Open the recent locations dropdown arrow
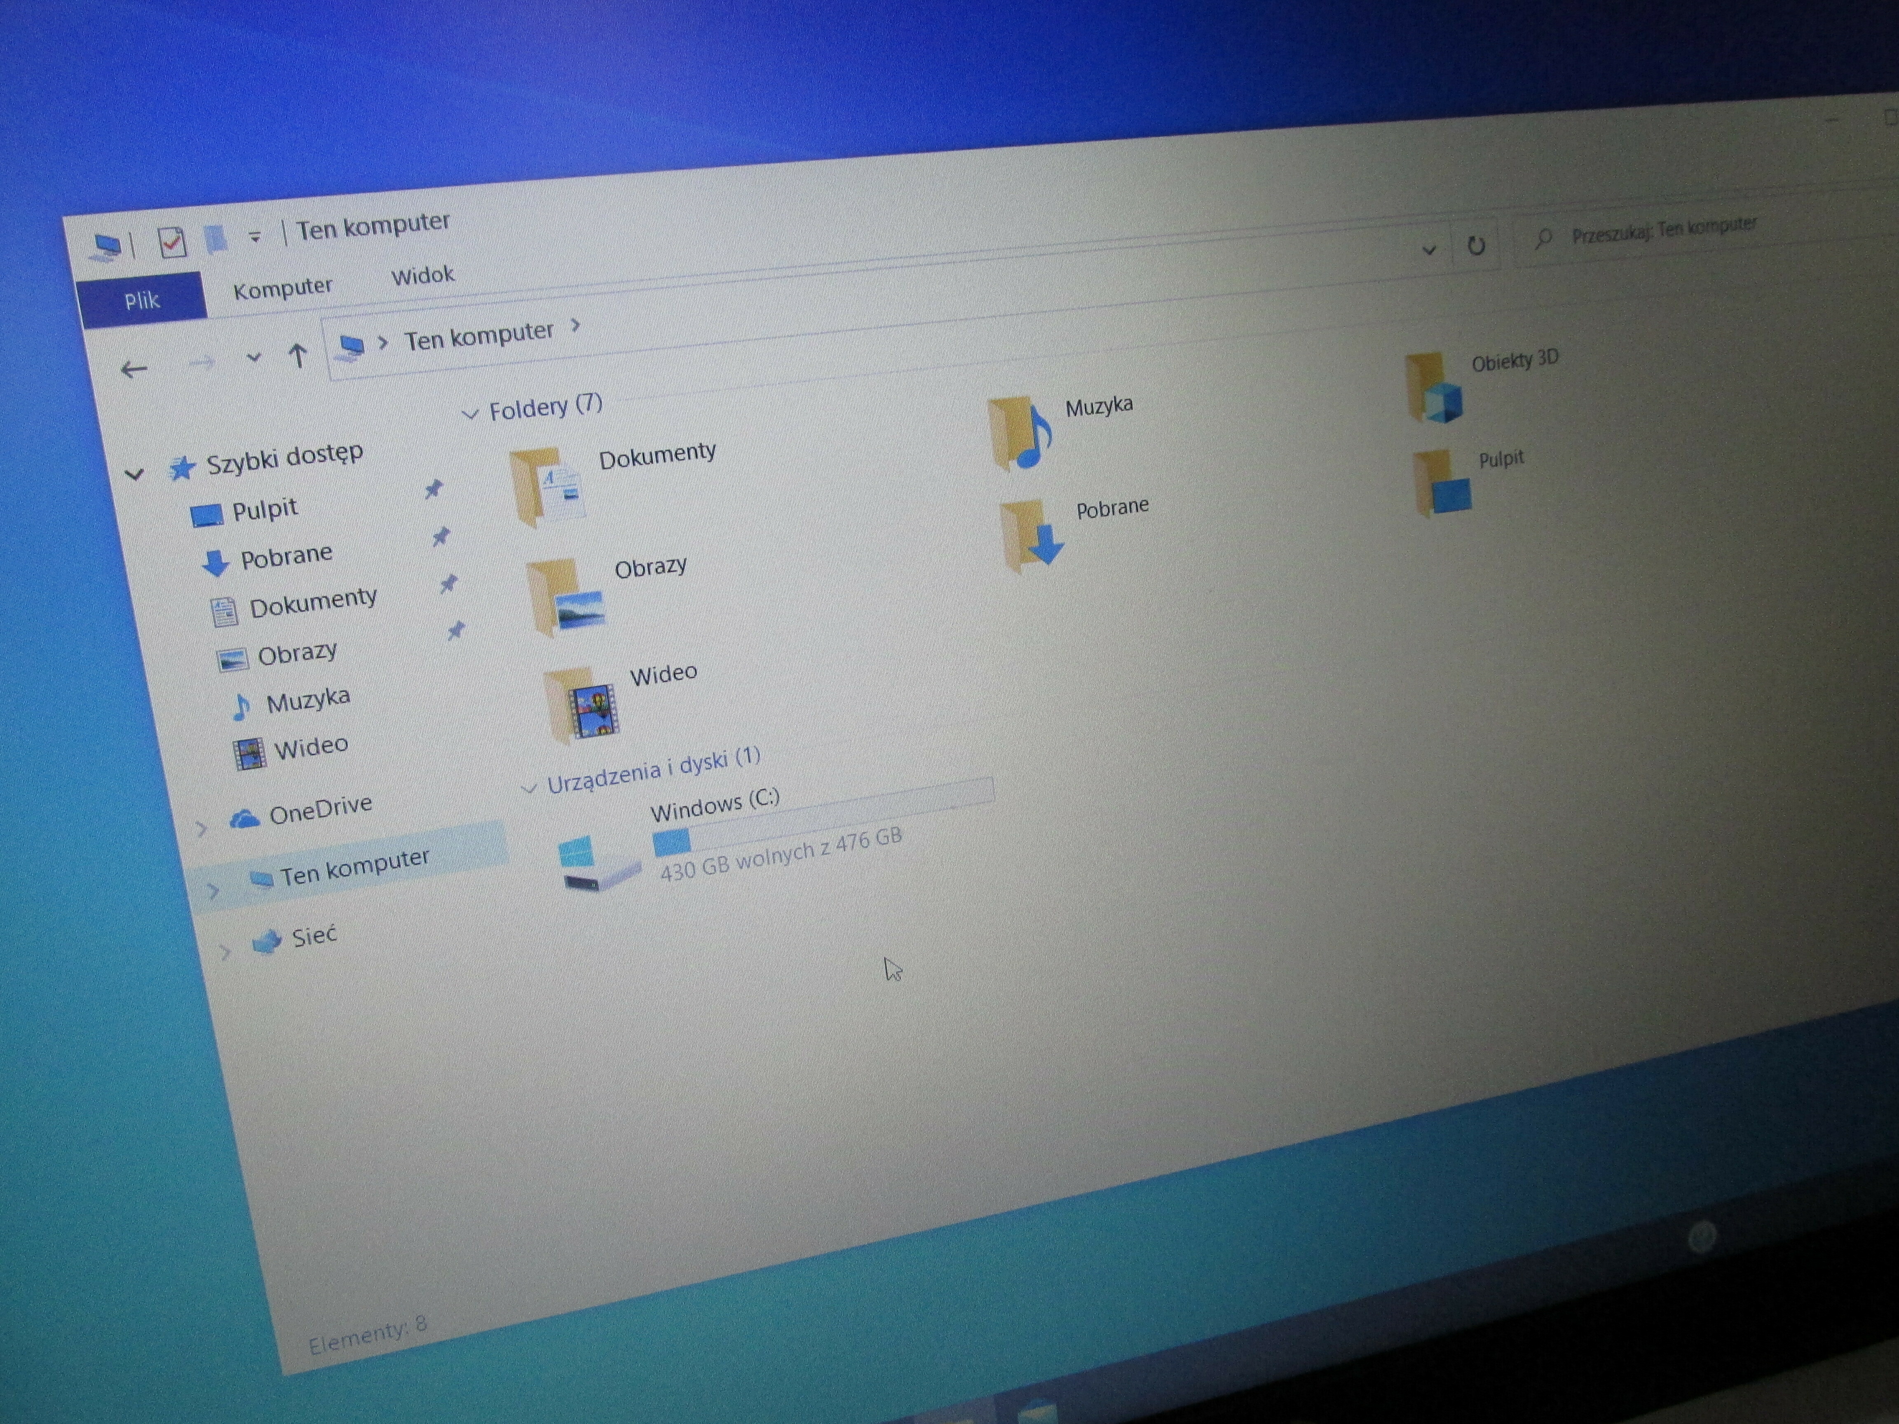1899x1424 pixels. coord(253,357)
